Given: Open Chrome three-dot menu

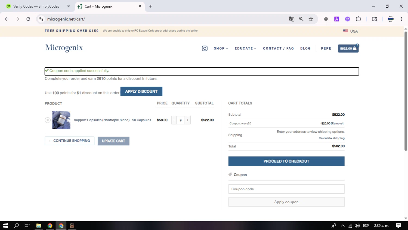Looking at the screenshot, I should click(401, 19).
